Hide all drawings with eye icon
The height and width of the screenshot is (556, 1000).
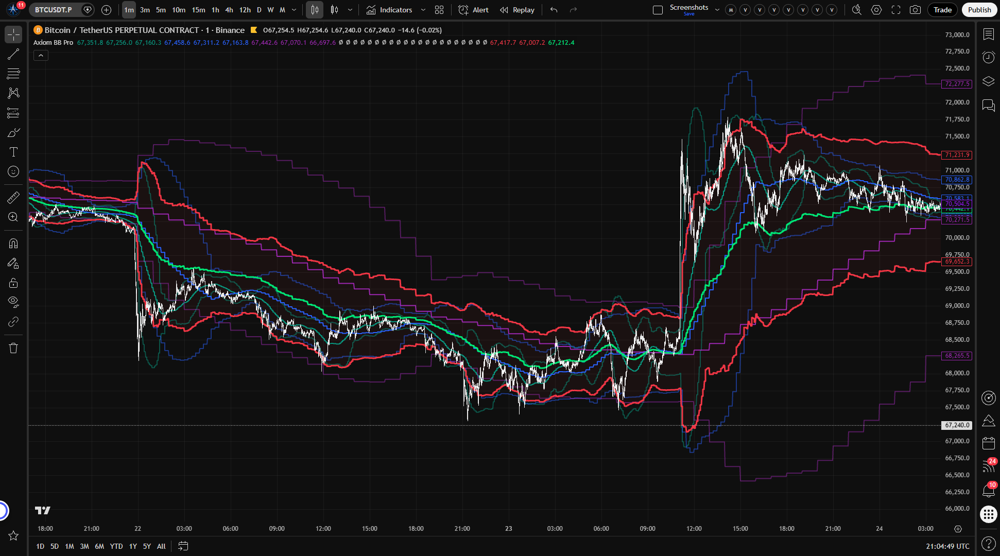pyautogui.click(x=13, y=301)
